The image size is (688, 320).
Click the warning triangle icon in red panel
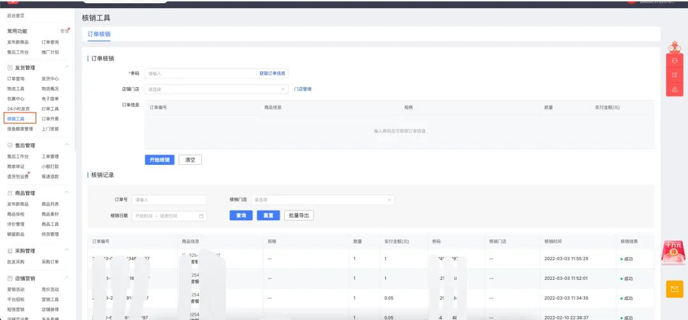click(x=675, y=90)
